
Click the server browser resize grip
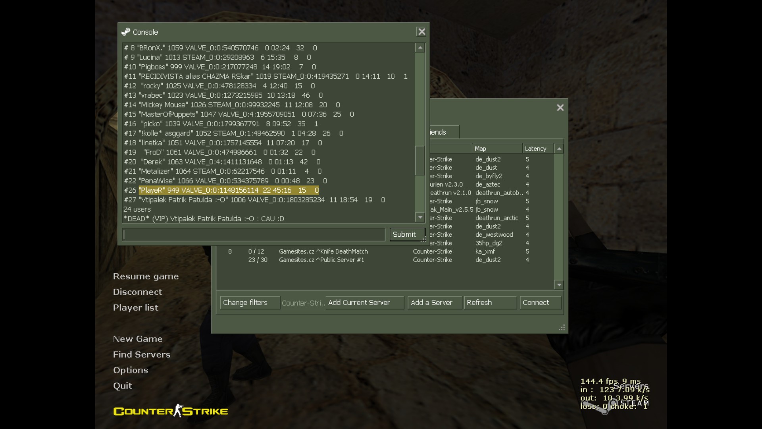(562, 328)
